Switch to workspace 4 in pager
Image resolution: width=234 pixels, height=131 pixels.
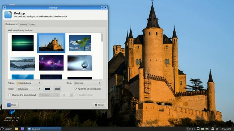[x=195, y=129]
